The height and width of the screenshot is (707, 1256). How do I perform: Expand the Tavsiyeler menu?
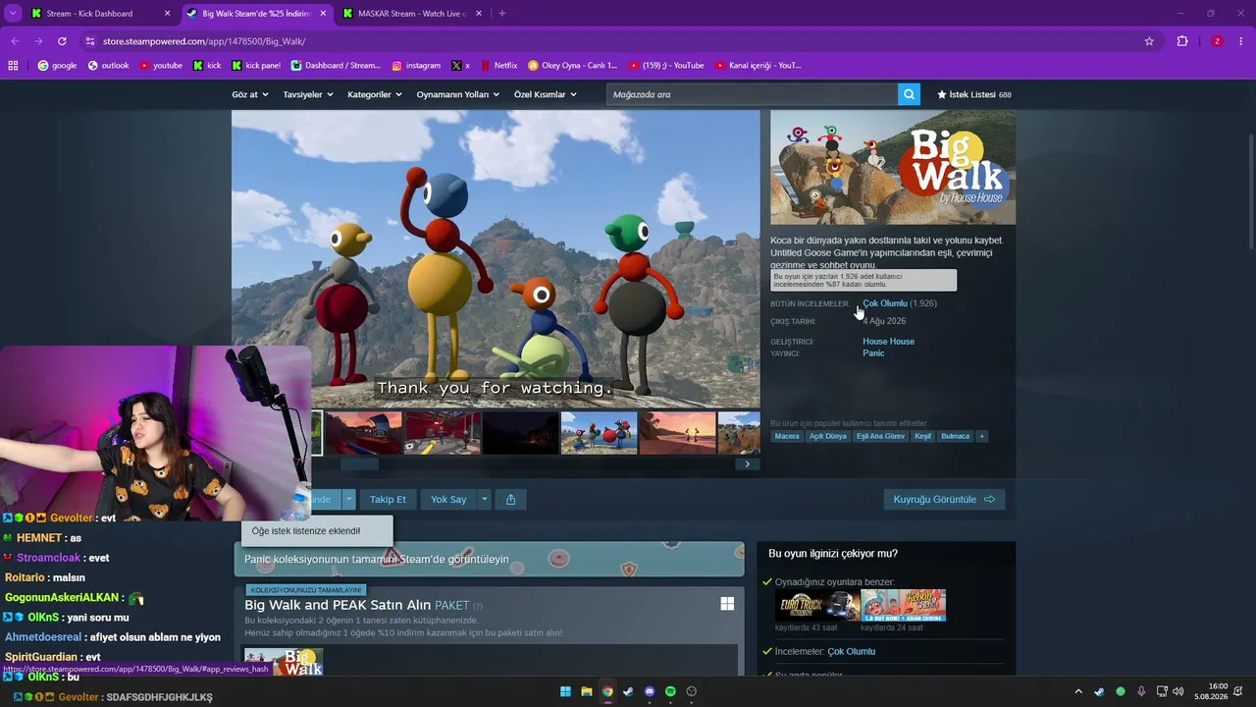tap(308, 94)
